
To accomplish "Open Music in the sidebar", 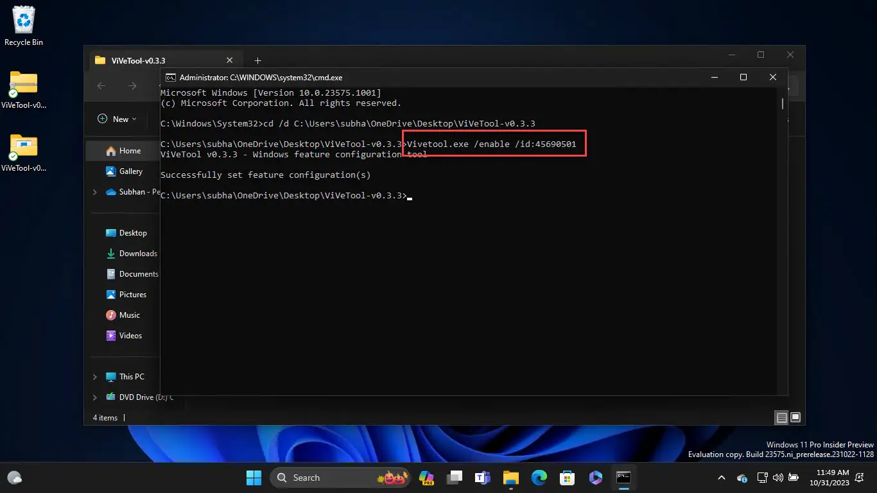I will [x=123, y=315].
